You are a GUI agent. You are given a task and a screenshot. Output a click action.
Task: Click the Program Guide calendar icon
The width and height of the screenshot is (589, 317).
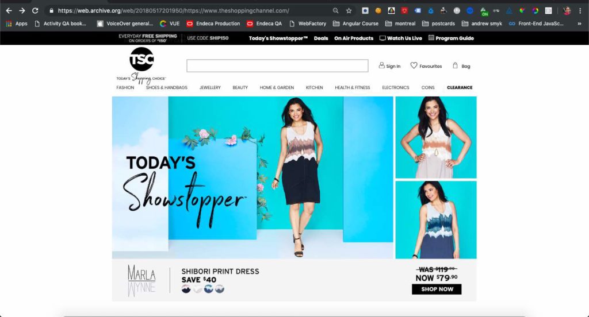[431, 37]
